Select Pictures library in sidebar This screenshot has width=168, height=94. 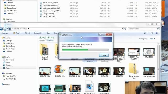click(8, 65)
